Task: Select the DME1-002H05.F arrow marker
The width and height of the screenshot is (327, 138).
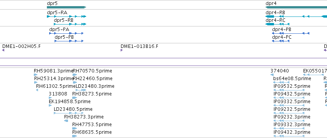Action: click(3, 50)
